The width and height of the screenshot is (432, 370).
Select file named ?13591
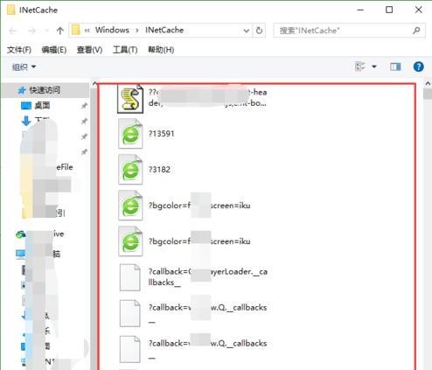click(161, 134)
